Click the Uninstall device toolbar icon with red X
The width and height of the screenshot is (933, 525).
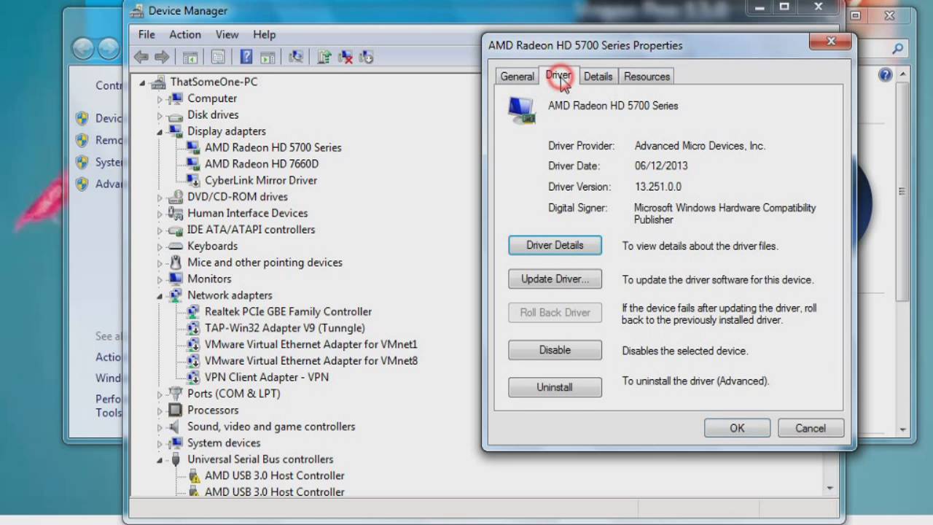[346, 57]
